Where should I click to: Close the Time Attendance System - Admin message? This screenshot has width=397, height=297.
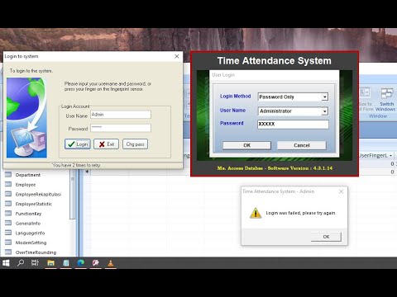pyautogui.click(x=341, y=191)
